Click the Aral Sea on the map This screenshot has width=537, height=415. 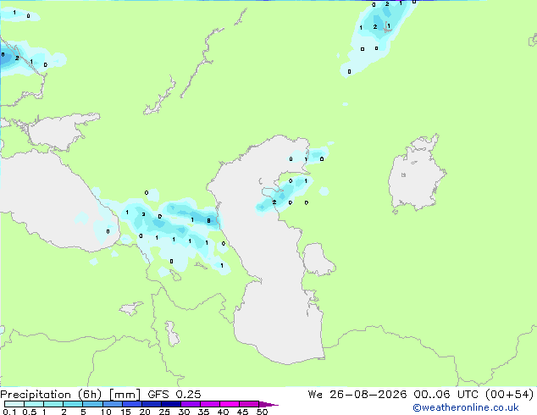416,174
